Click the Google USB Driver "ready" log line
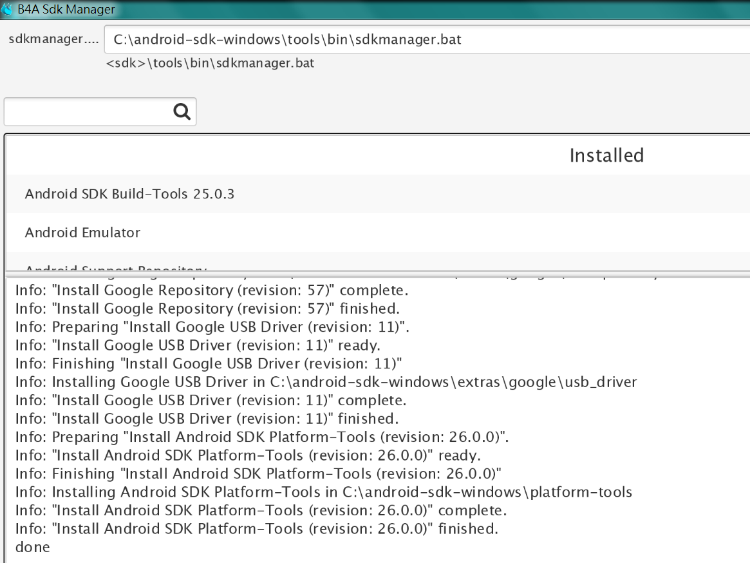This screenshot has height=563, width=750. tap(198, 345)
